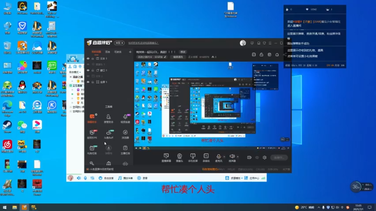Edit the stream category tag with the pencil
Image resolution: width=376 pixels, height=211 pixels.
(x=164, y=57)
